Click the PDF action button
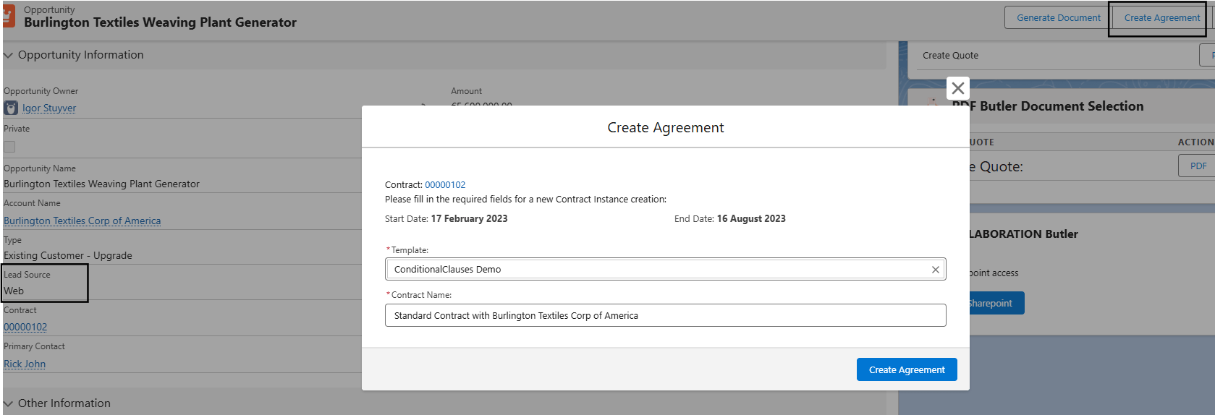1215x415 pixels. pyautogui.click(x=1198, y=166)
